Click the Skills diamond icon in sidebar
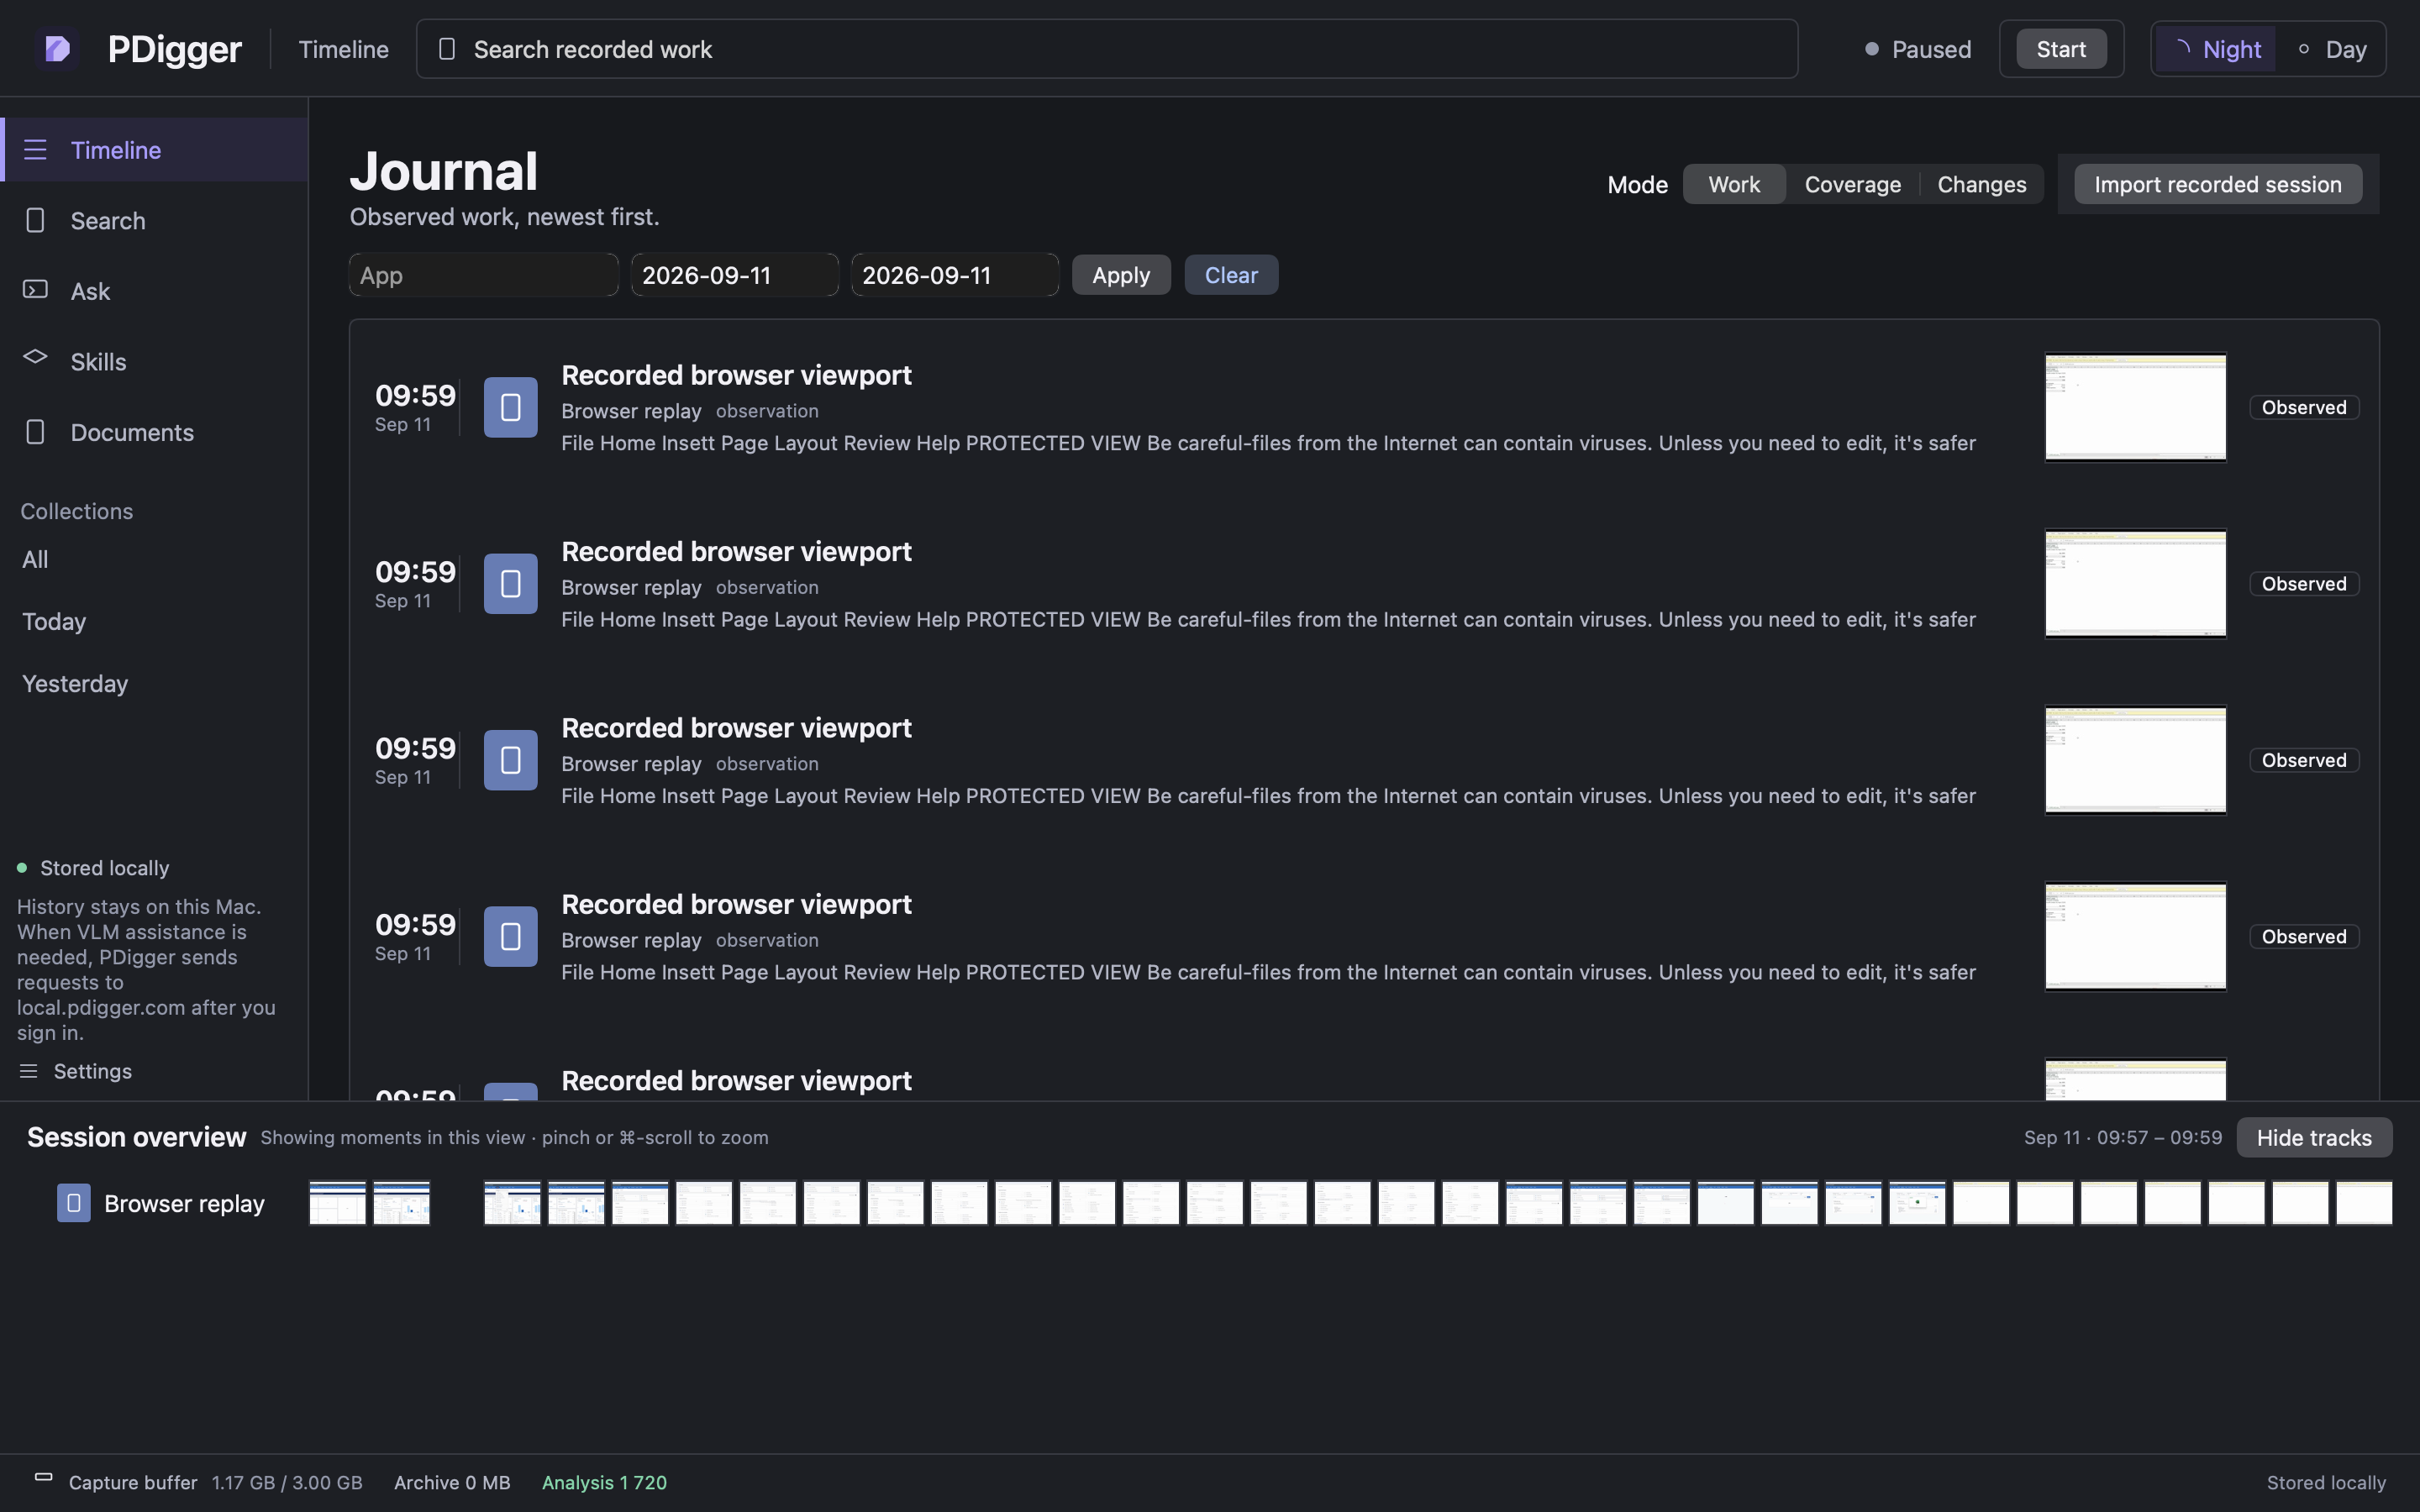 tap(35, 357)
